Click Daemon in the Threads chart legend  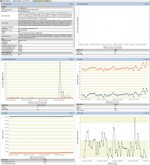[110, 102]
